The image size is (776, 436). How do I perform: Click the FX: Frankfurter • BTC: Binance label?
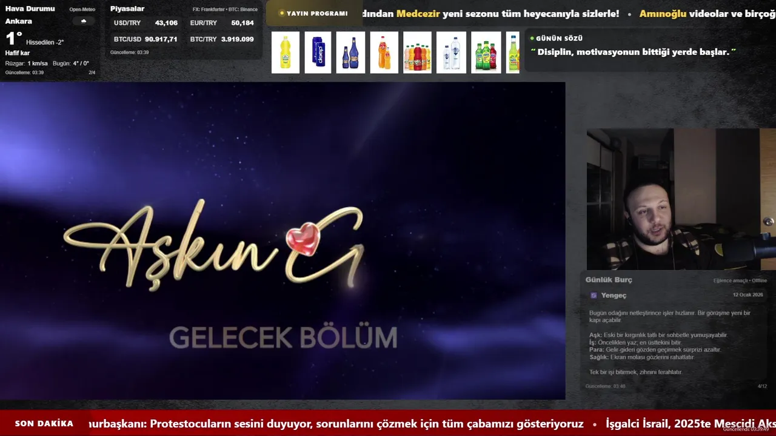pyautogui.click(x=225, y=9)
